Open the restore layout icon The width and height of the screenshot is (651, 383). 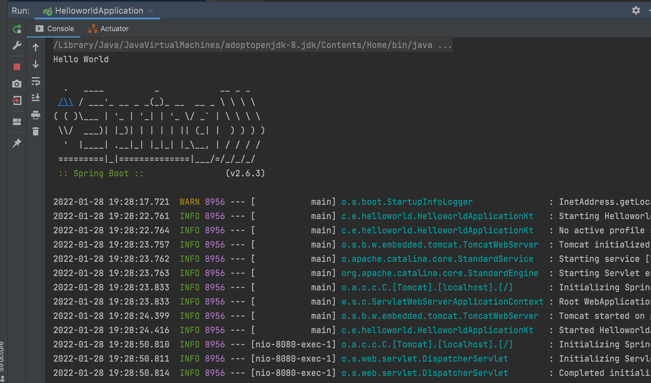tap(17, 122)
